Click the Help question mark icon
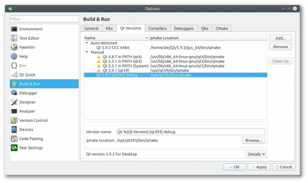 (x=14, y=56)
